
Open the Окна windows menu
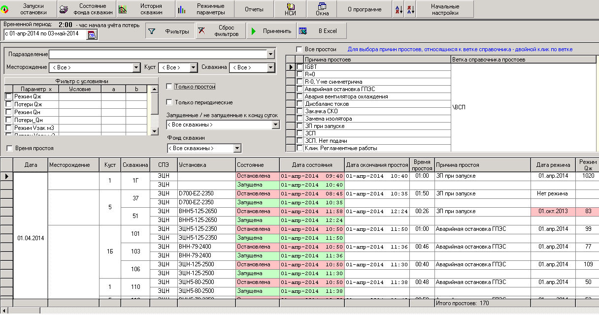tap(322, 9)
